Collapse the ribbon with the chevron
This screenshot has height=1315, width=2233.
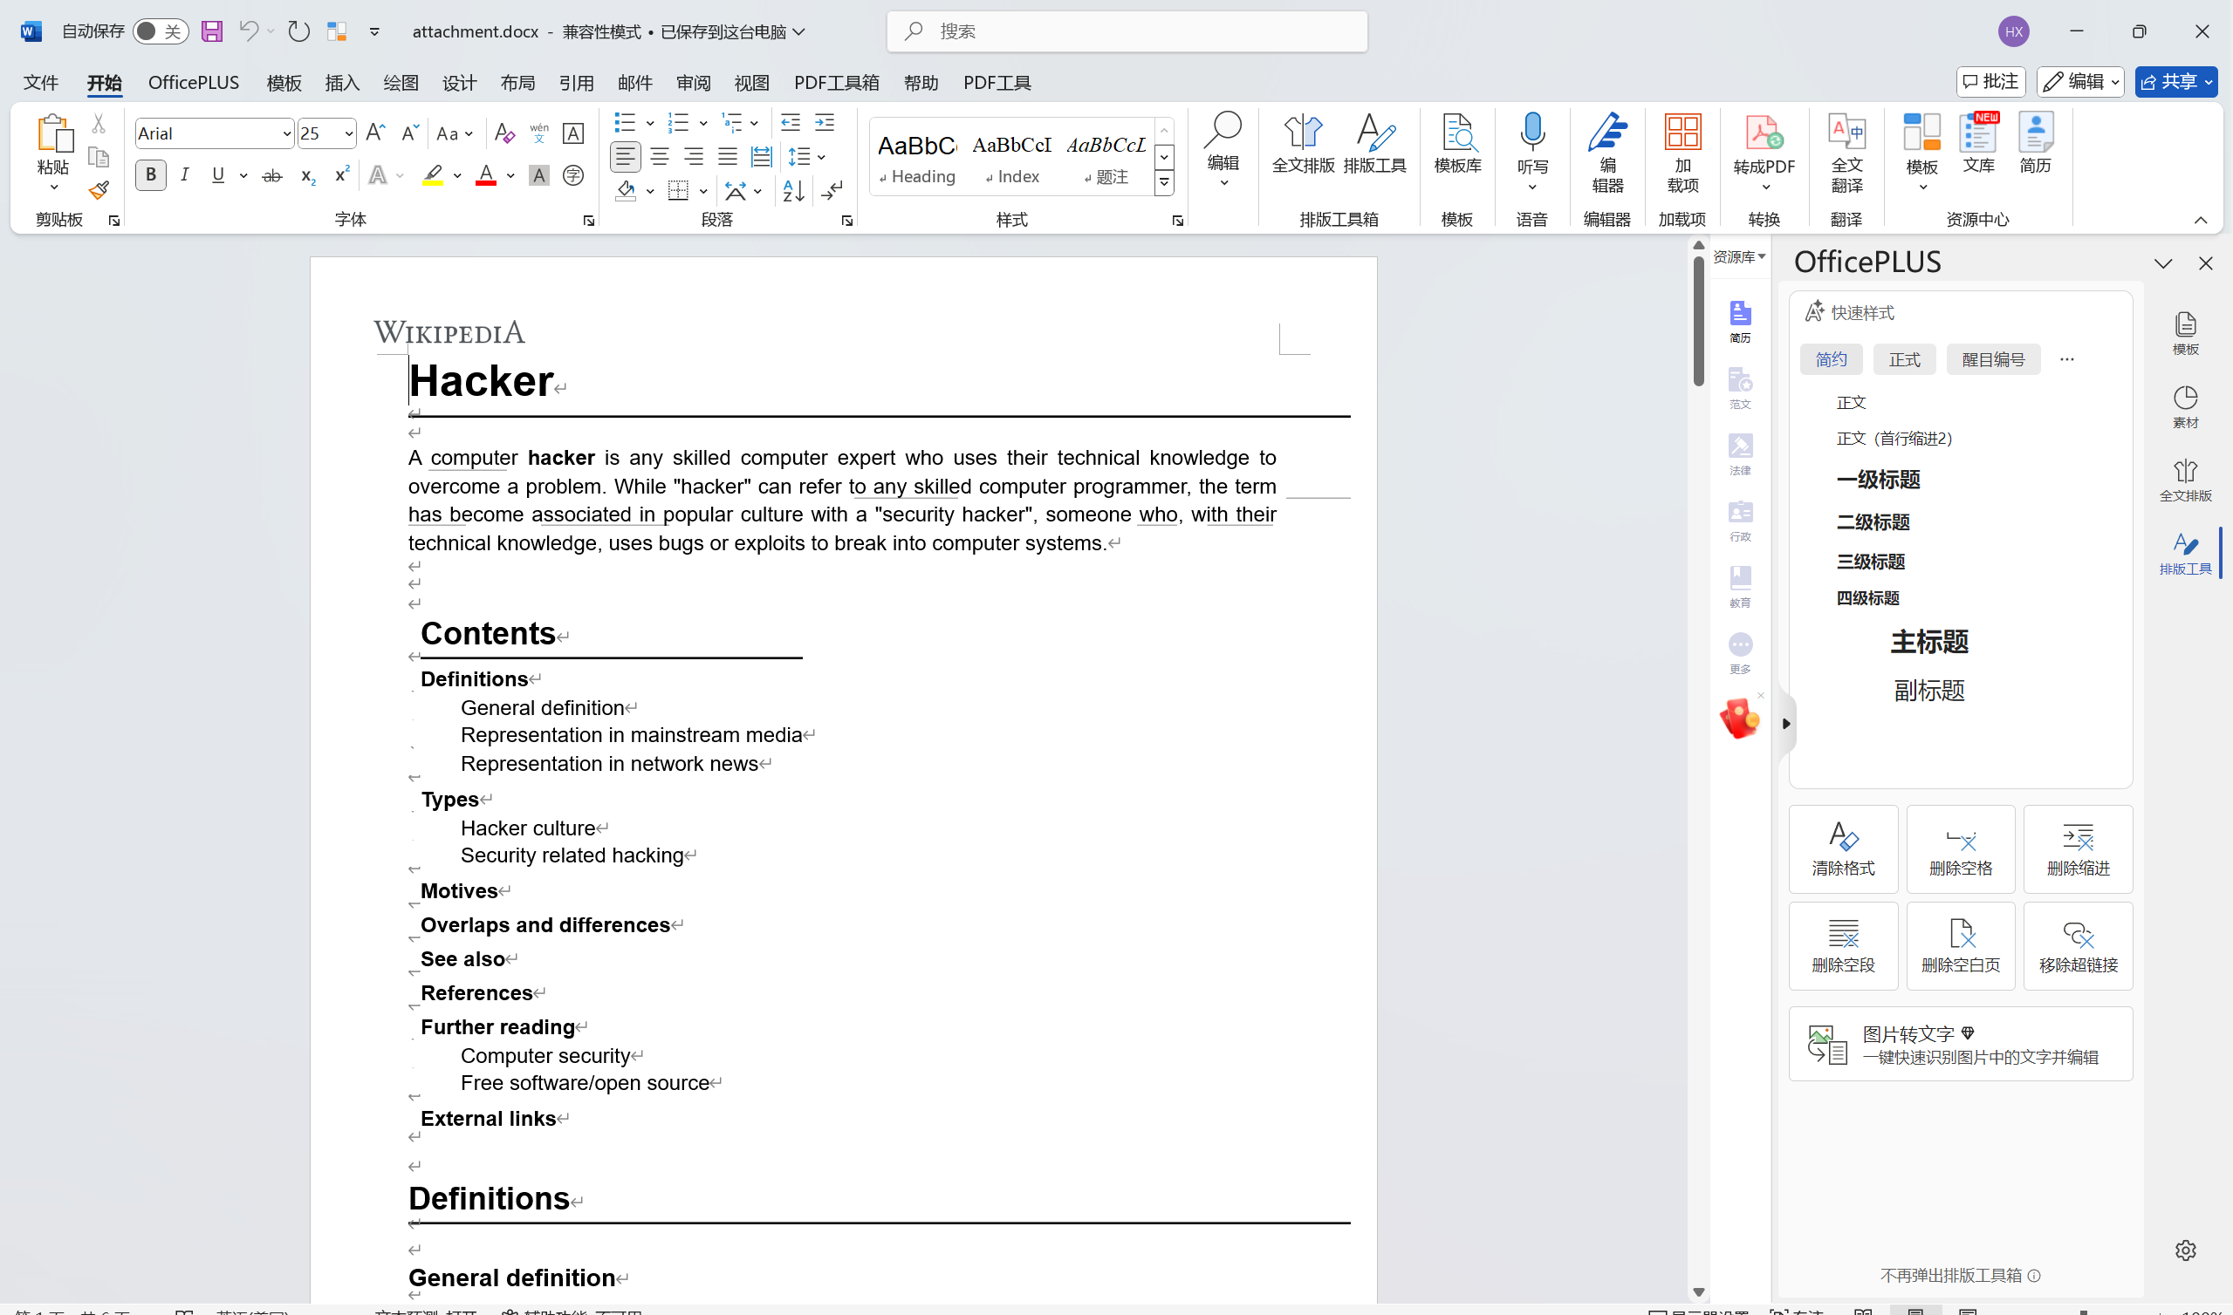(x=2200, y=220)
